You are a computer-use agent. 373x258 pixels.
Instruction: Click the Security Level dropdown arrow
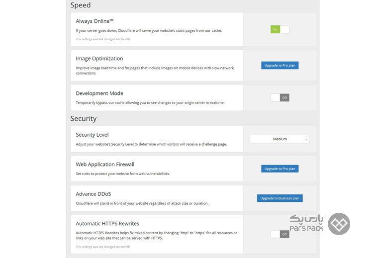pos(306,139)
